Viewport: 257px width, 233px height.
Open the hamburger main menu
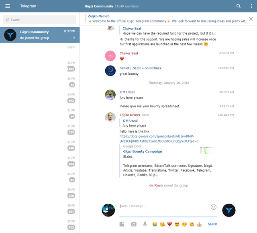click(x=8, y=6)
